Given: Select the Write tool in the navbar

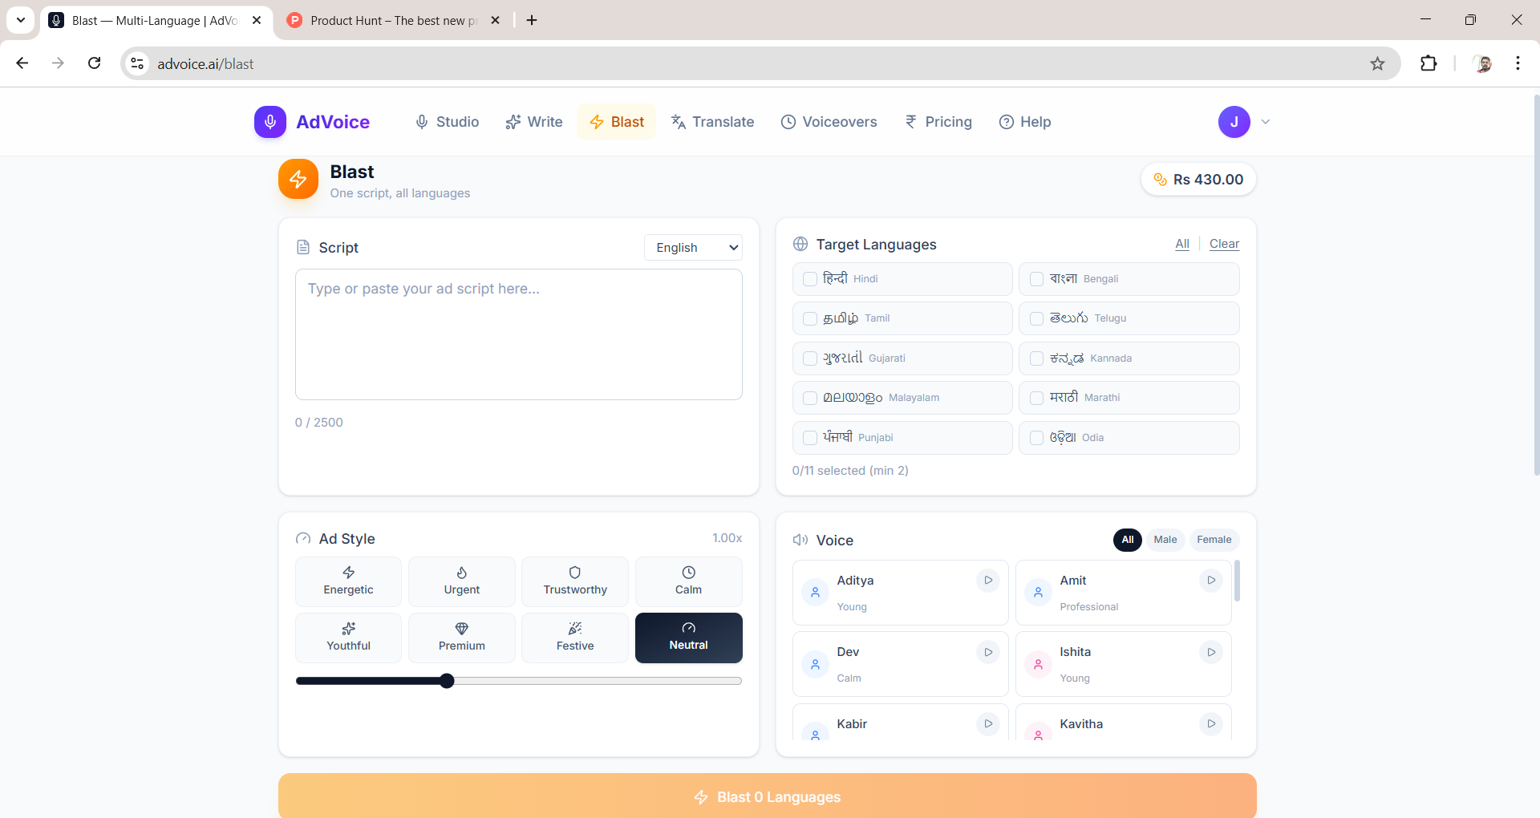Looking at the screenshot, I should click(533, 122).
